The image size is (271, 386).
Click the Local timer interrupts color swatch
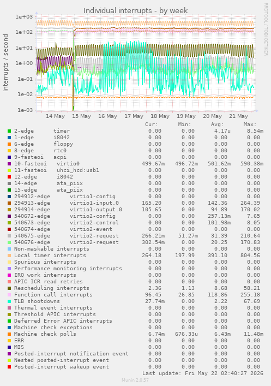[9, 256]
